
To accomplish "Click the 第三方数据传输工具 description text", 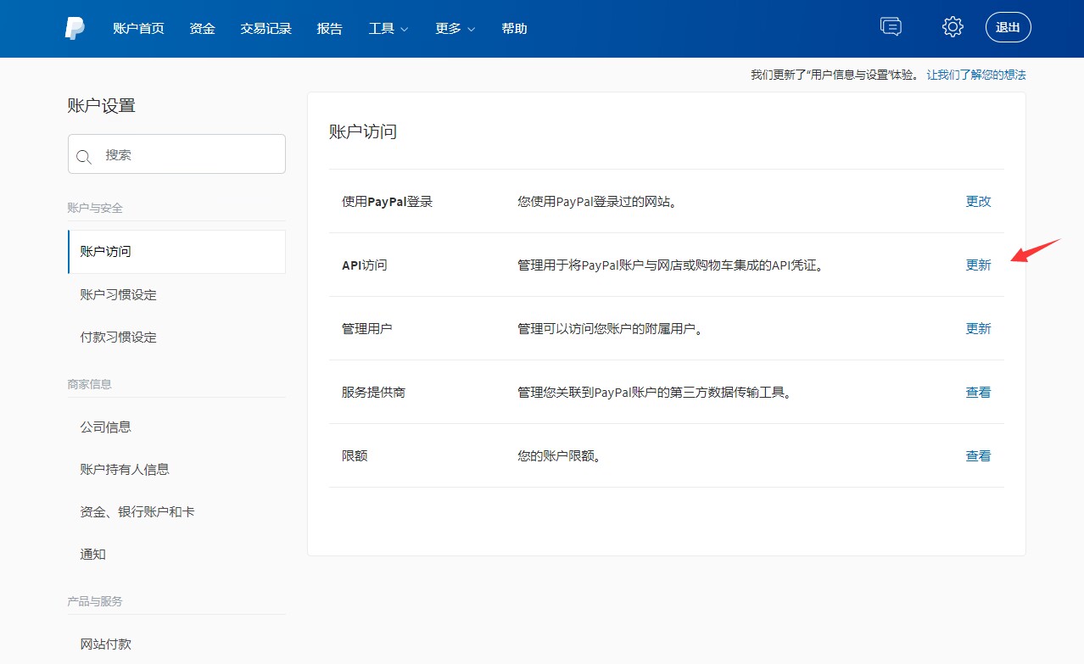I will click(654, 392).
